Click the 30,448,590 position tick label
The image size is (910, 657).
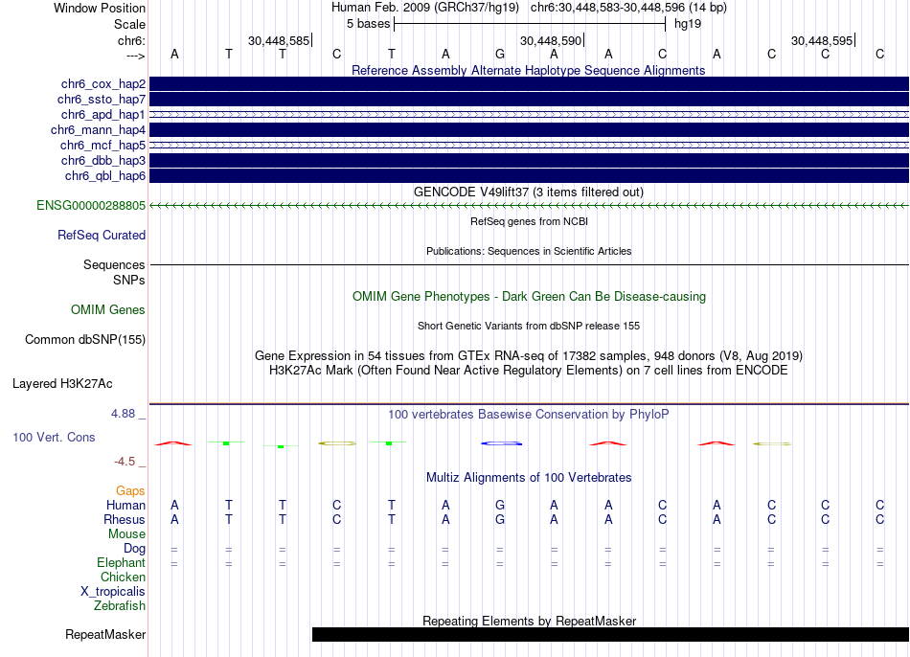550,40
